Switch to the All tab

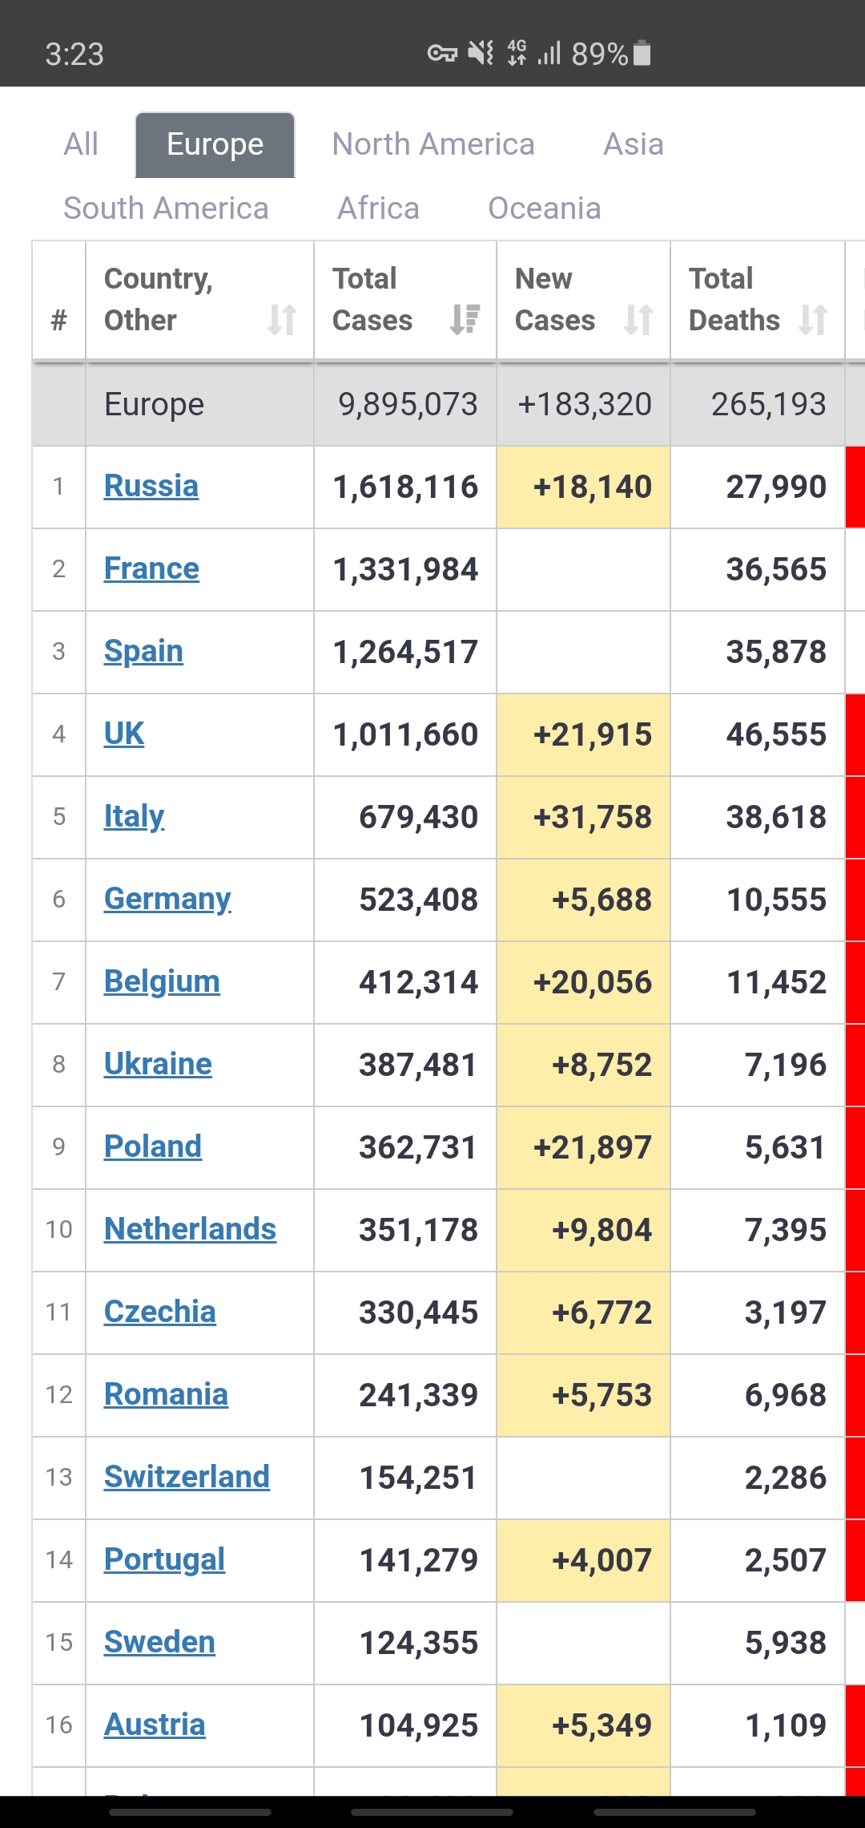pyautogui.click(x=81, y=144)
